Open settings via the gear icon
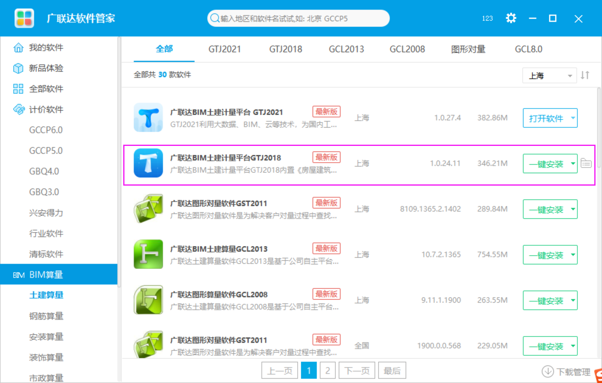 point(511,18)
